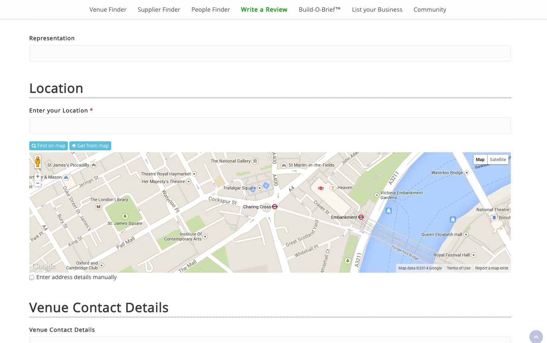The image size is (547, 343).
Task: Click the Pall Mall street label
Action: click(x=126, y=243)
